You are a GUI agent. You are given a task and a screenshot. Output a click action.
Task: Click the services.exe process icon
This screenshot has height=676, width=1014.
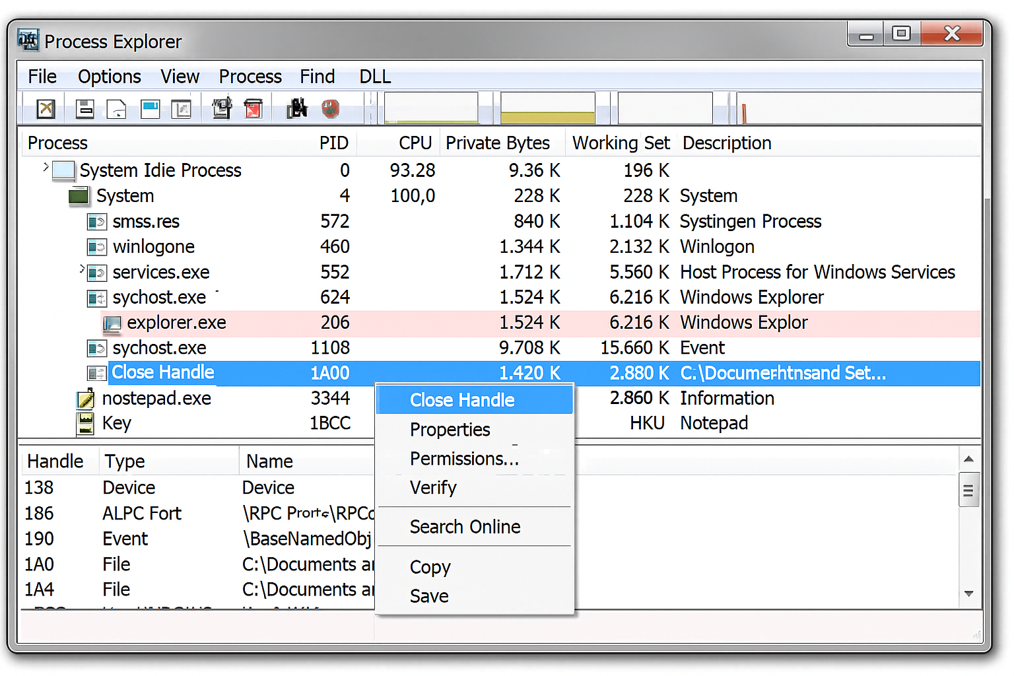pos(96,273)
